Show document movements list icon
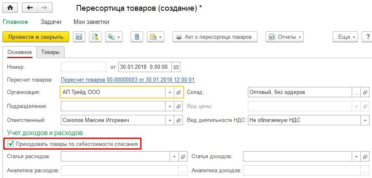The width and height of the screenshot is (372, 178). pyautogui.click(x=137, y=37)
